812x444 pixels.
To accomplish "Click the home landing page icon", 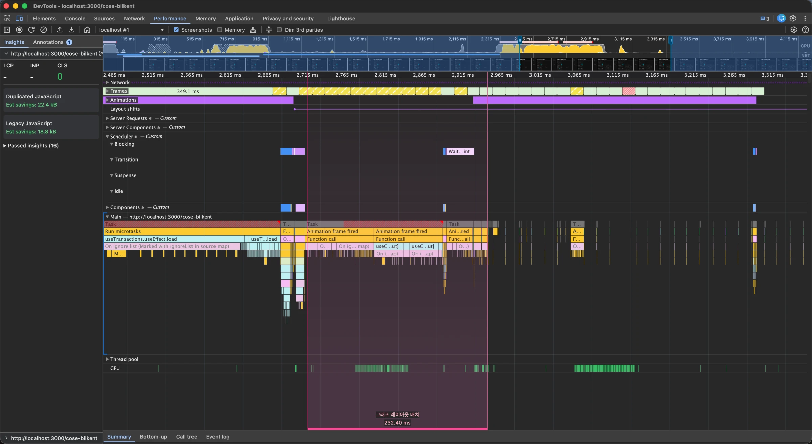I will (x=87, y=30).
